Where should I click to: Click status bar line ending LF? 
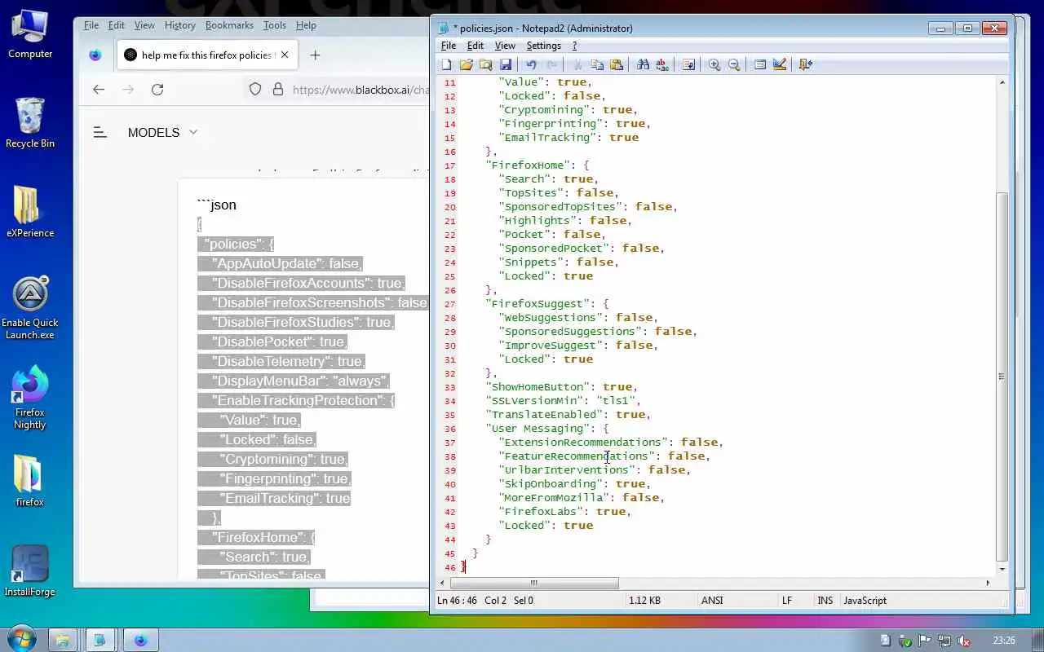787,601
